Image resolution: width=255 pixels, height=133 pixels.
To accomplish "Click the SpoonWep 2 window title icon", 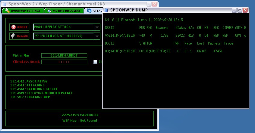I will [x=4, y=4].
